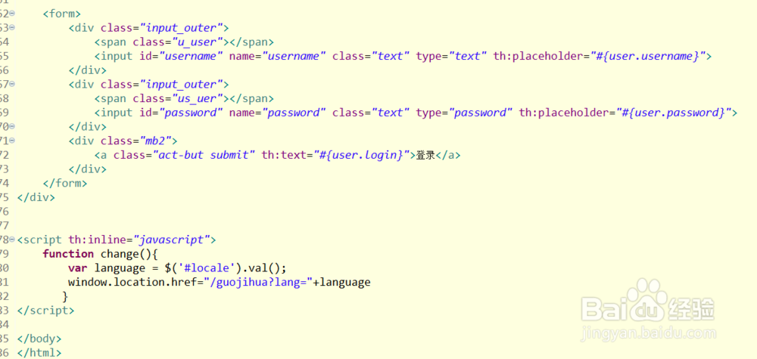Screen dimensions: 757x359
Task: Click the type="password" attribute value
Action: coord(481,113)
